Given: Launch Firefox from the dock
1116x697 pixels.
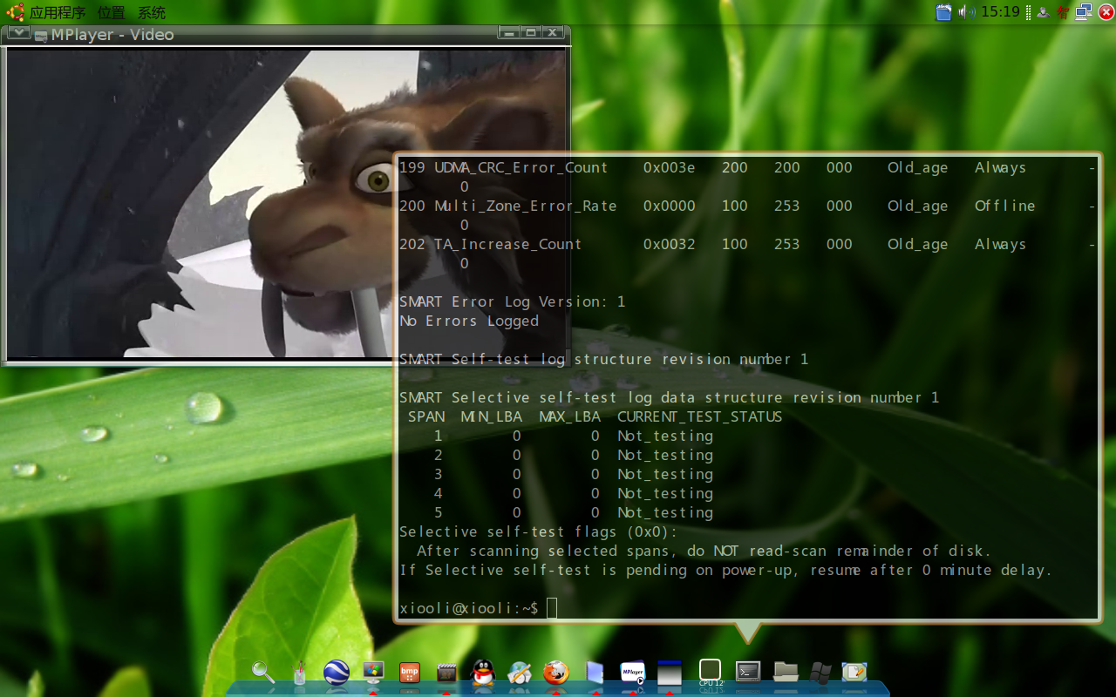Looking at the screenshot, I should point(556,672).
